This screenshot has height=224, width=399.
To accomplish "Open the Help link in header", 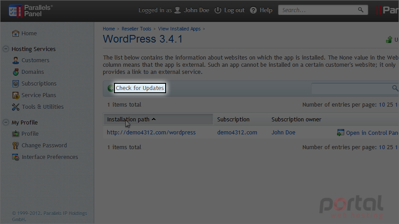I will 266,10.
